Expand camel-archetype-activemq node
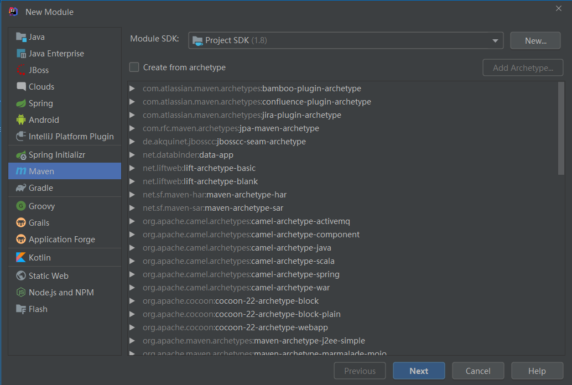Image resolution: width=572 pixels, height=385 pixels. [132, 221]
